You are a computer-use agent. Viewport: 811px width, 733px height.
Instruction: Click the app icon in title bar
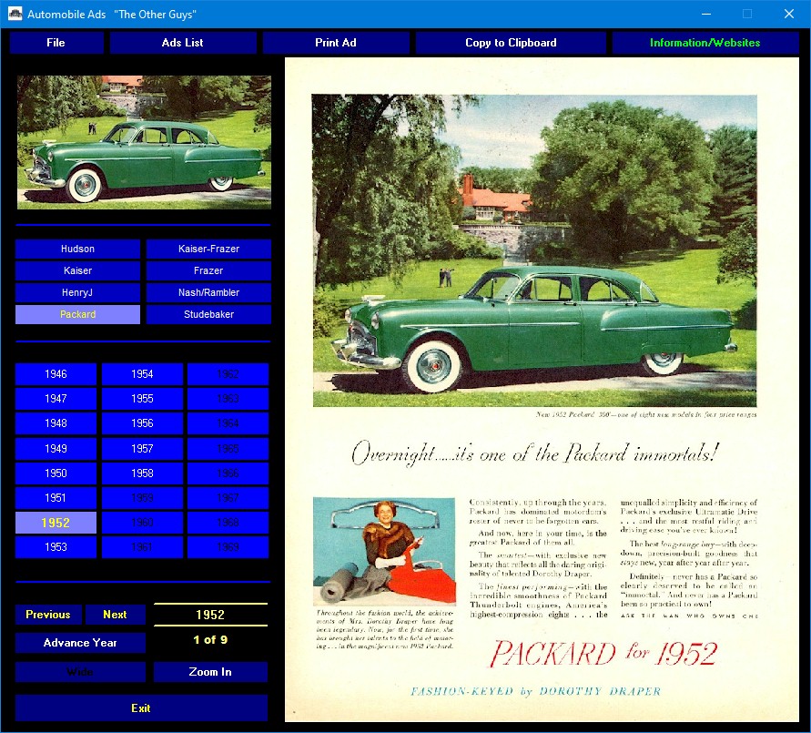[x=15, y=14]
